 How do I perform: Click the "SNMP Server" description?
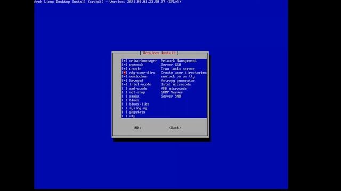(172, 92)
